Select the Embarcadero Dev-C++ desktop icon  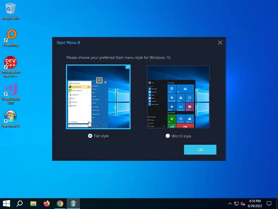[11, 67]
